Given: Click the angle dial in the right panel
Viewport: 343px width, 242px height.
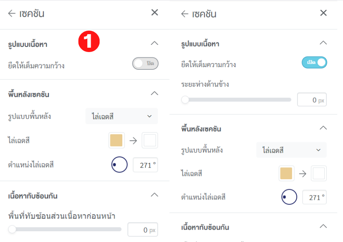Looking at the screenshot, I should 288,197.
